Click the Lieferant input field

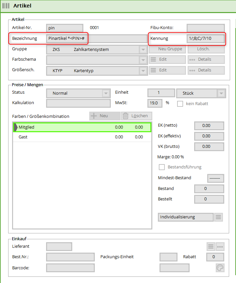[59, 246]
